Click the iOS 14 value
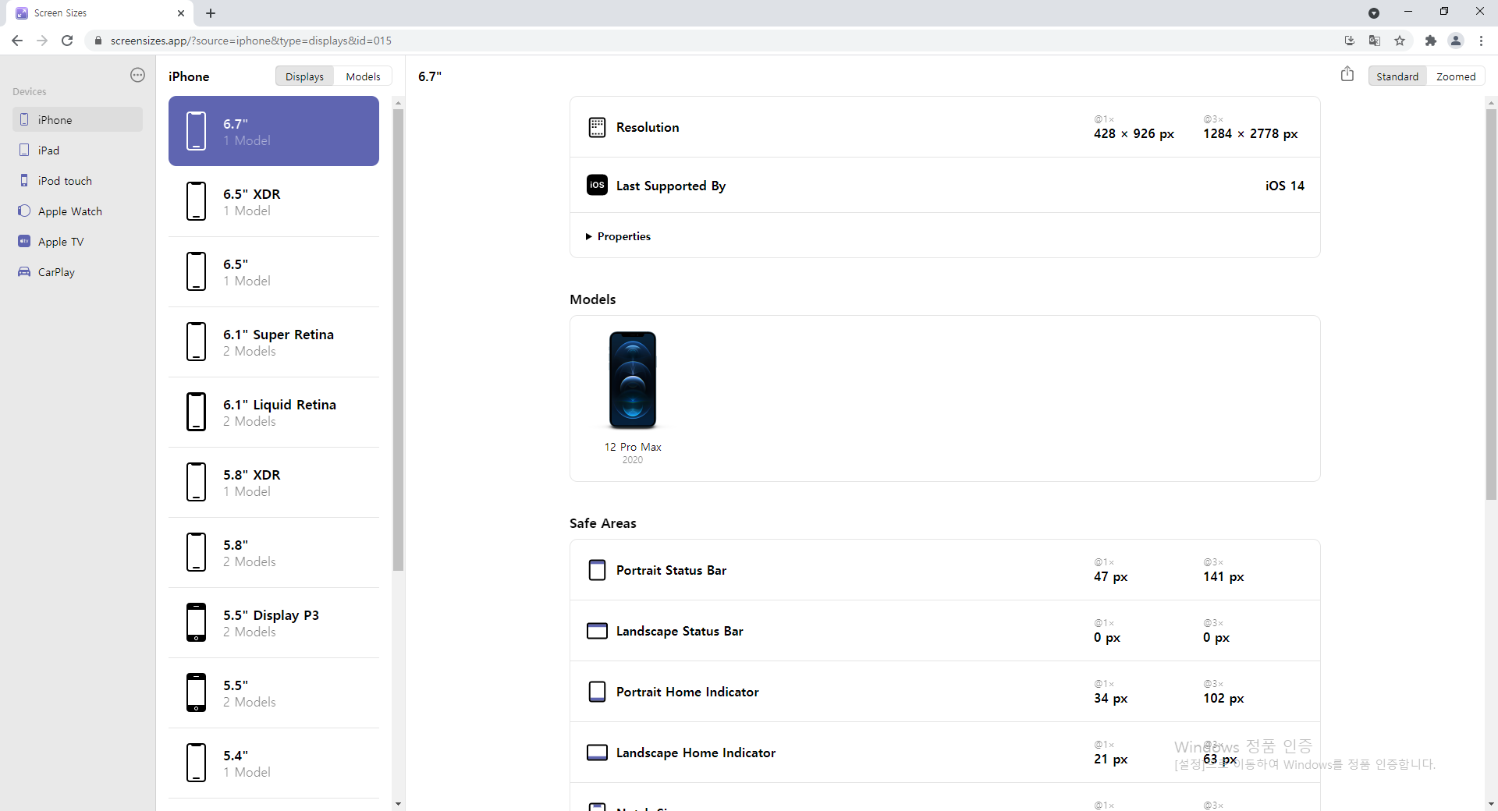The image size is (1498, 811). coord(1284,186)
